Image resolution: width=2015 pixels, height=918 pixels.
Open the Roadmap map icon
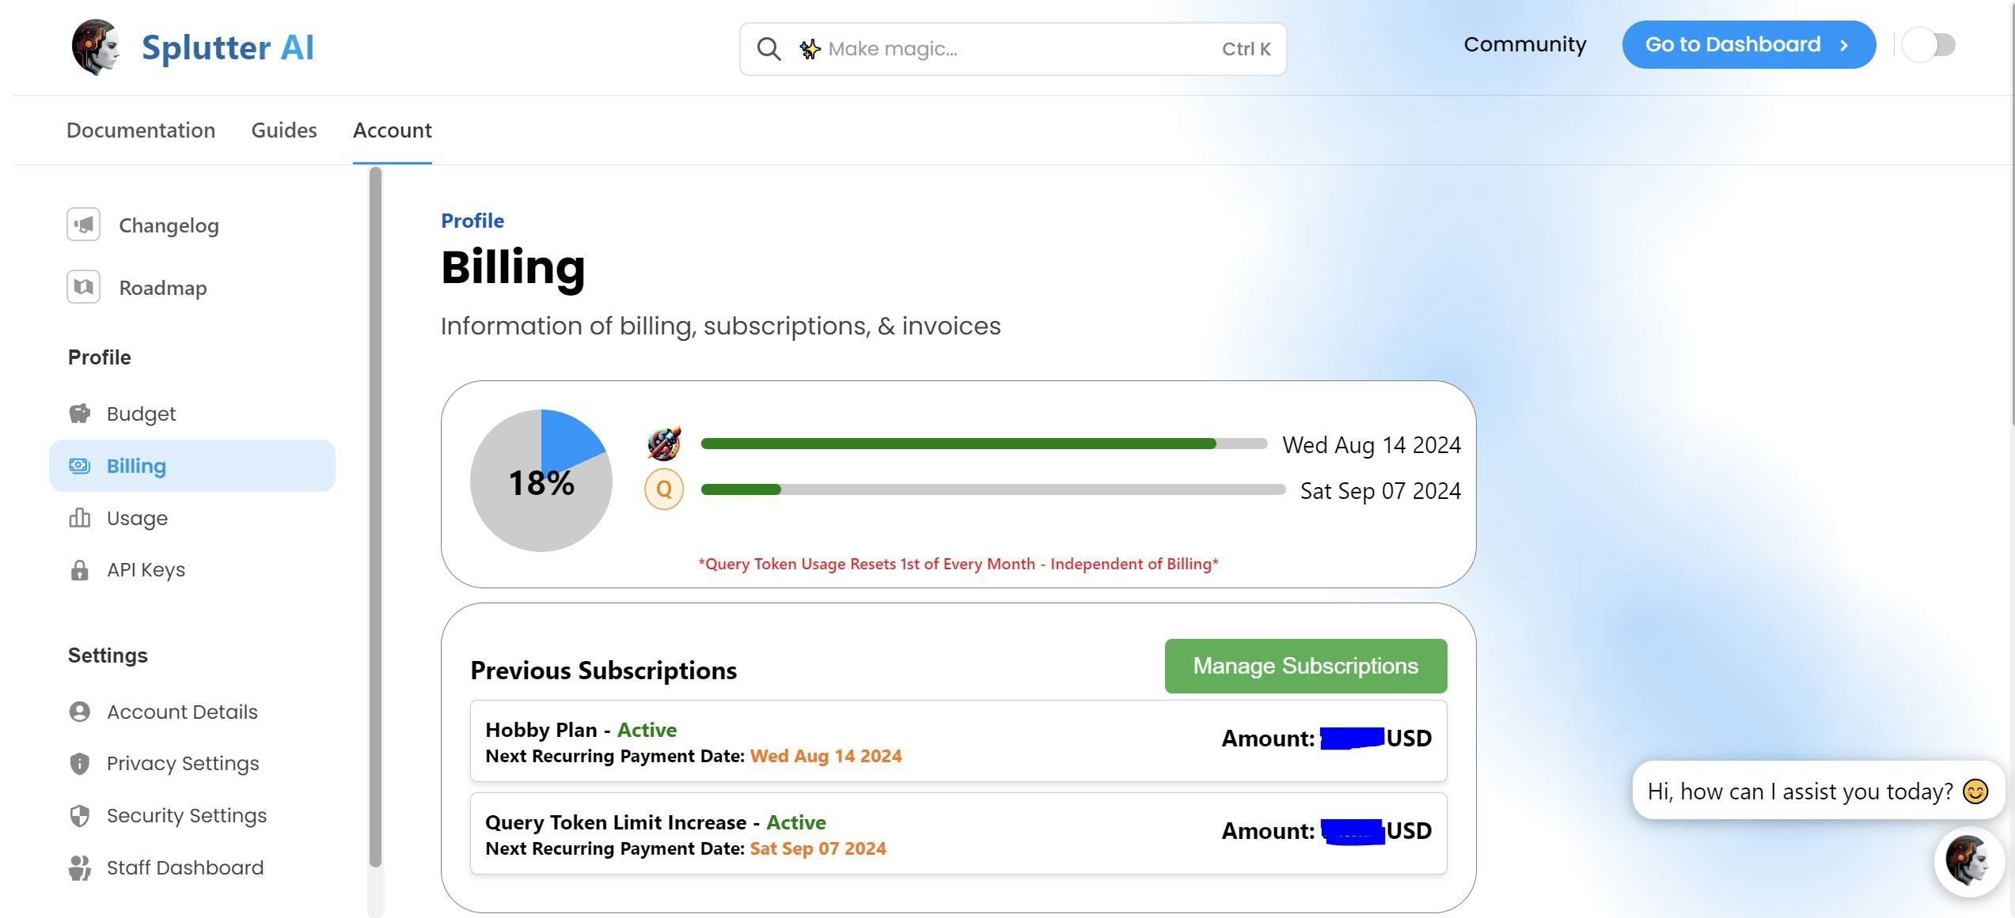84,287
